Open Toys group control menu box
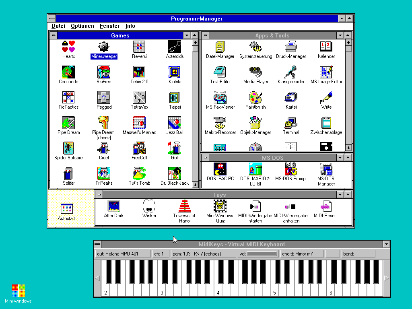 point(99,195)
